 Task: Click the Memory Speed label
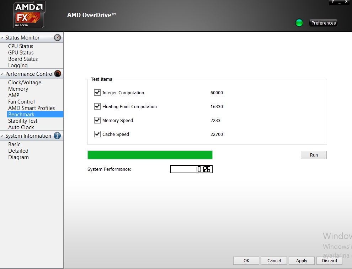[x=118, y=121]
